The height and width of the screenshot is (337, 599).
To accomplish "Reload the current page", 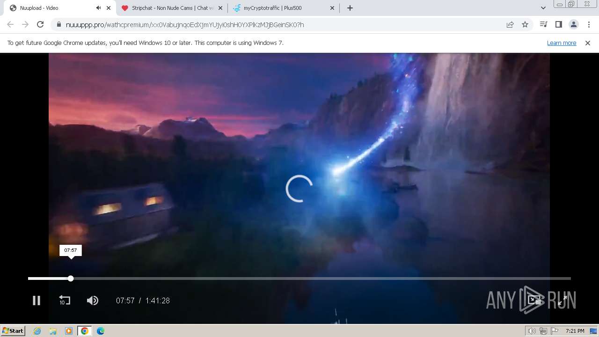I will (x=40, y=24).
